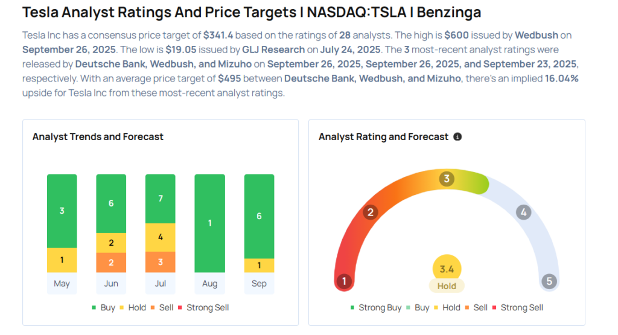Select the Sep month label
The height and width of the screenshot is (335, 618).
click(259, 284)
